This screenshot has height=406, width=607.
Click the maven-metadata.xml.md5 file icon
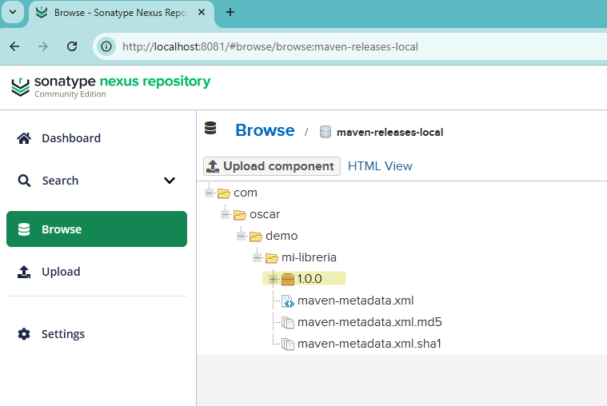point(288,322)
